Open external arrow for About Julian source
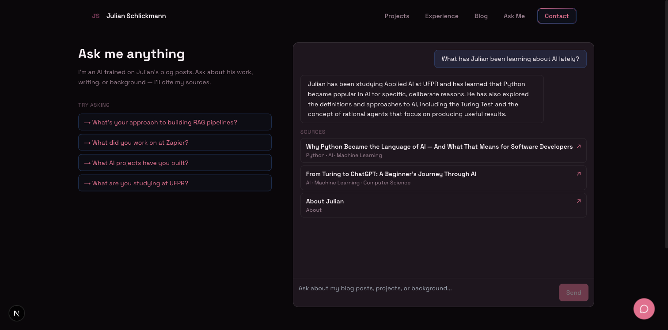 (x=579, y=201)
